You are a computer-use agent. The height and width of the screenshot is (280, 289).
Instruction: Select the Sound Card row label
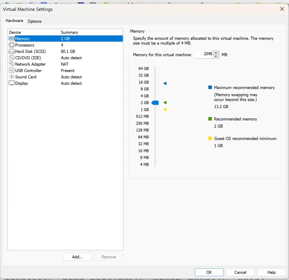pos(26,77)
